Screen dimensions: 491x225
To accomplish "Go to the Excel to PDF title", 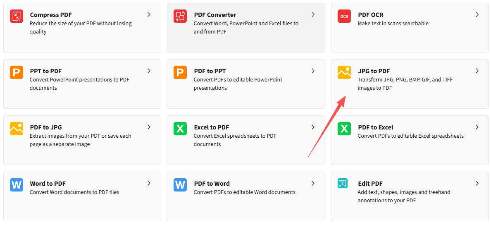I will point(211,127).
